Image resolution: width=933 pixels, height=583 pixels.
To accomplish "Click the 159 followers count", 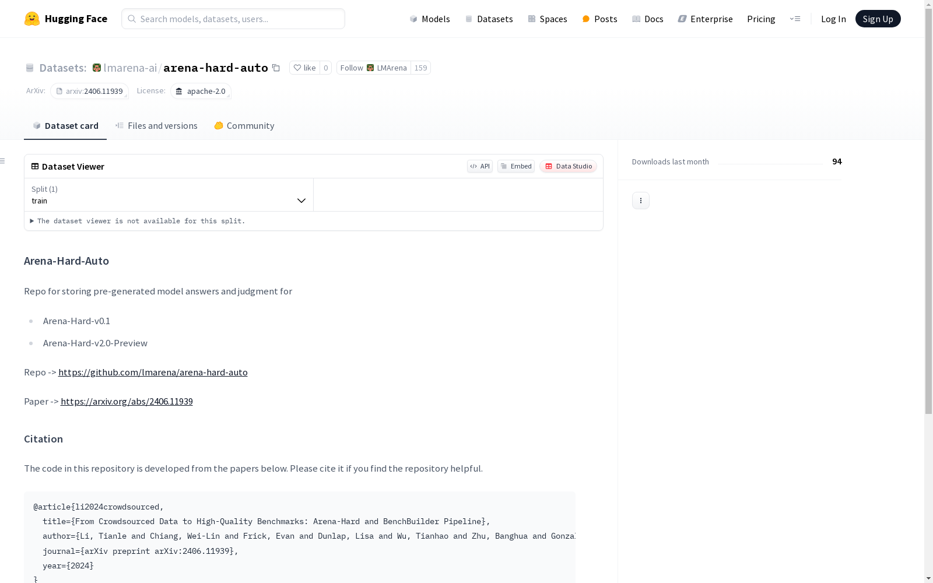I will pos(420,68).
